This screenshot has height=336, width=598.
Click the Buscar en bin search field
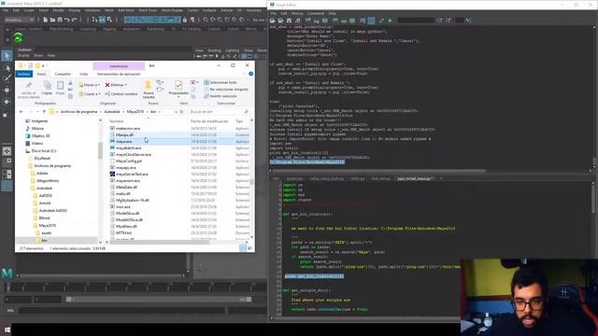coord(220,112)
